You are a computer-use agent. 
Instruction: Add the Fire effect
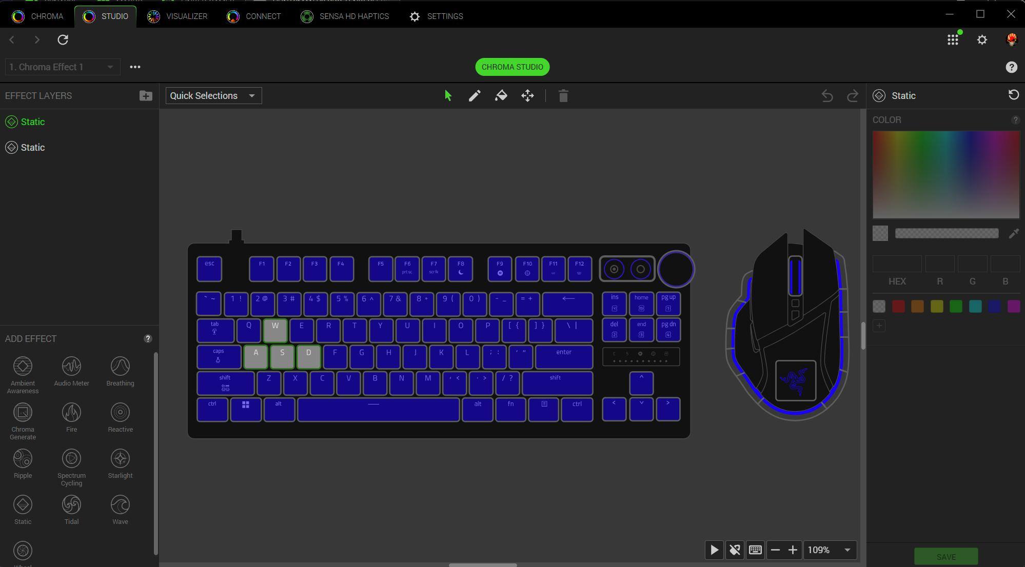(71, 418)
